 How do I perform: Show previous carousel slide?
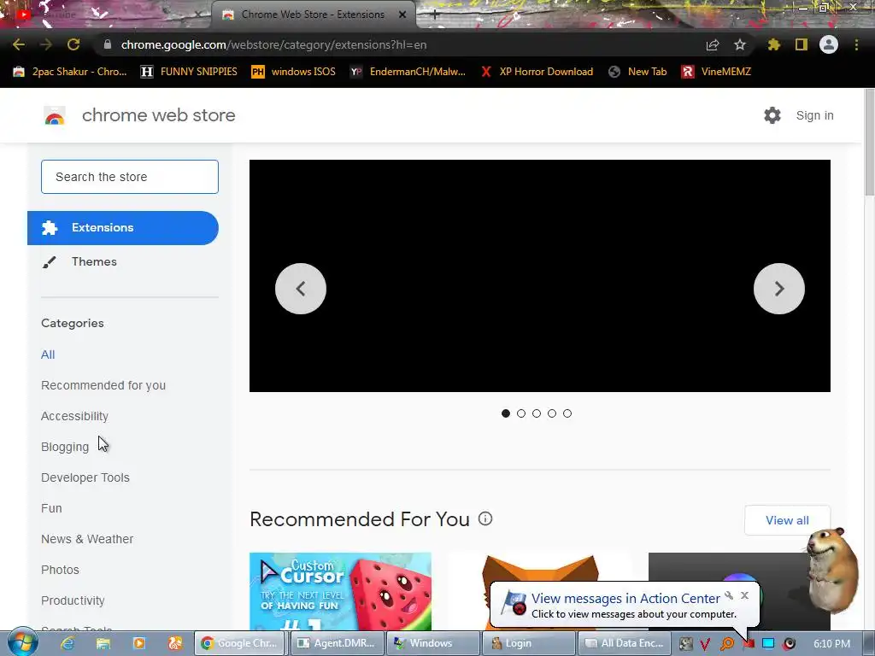tap(301, 289)
